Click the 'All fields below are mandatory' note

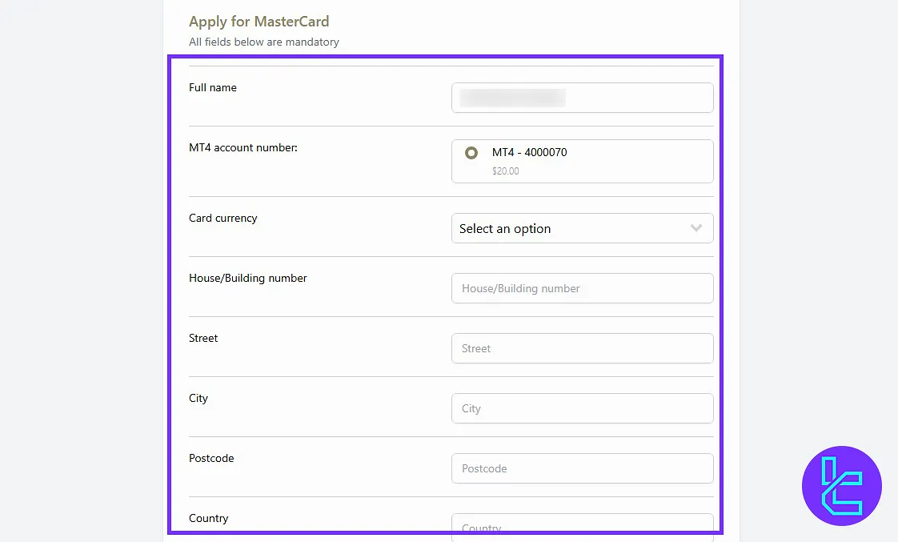click(x=264, y=42)
